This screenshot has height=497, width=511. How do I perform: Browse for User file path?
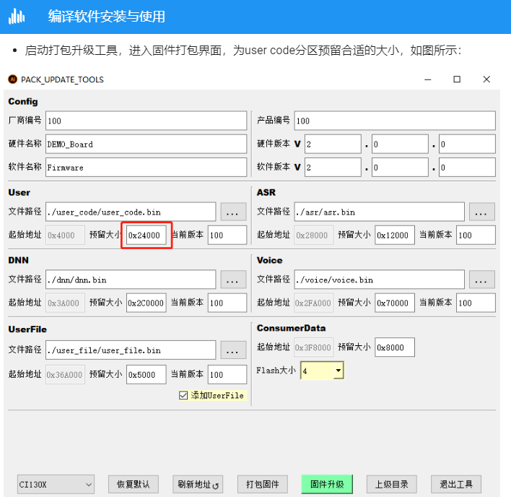click(232, 212)
